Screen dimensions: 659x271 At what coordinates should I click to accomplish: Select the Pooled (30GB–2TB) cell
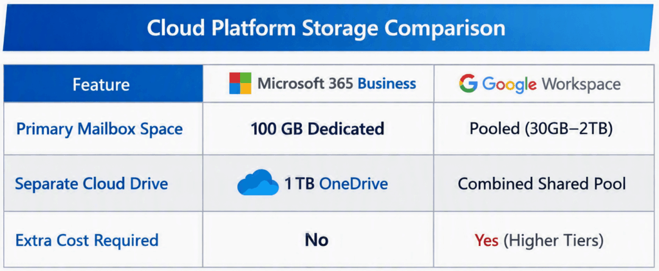point(541,129)
